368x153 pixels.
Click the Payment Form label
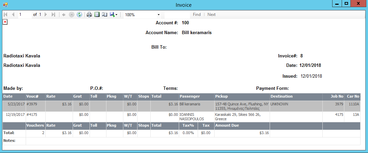[272, 88]
